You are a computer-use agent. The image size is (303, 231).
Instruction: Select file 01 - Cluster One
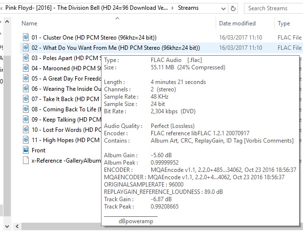(x=94, y=37)
